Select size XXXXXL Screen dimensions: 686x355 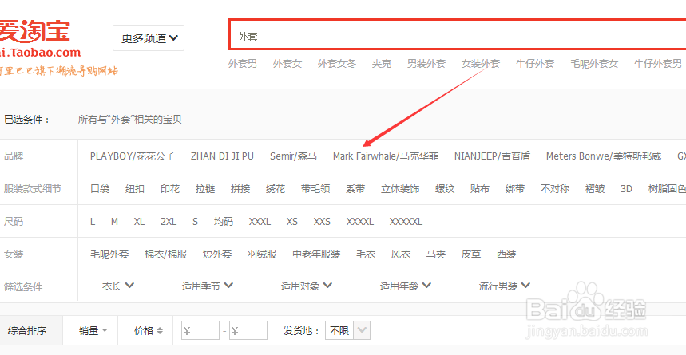(x=406, y=222)
